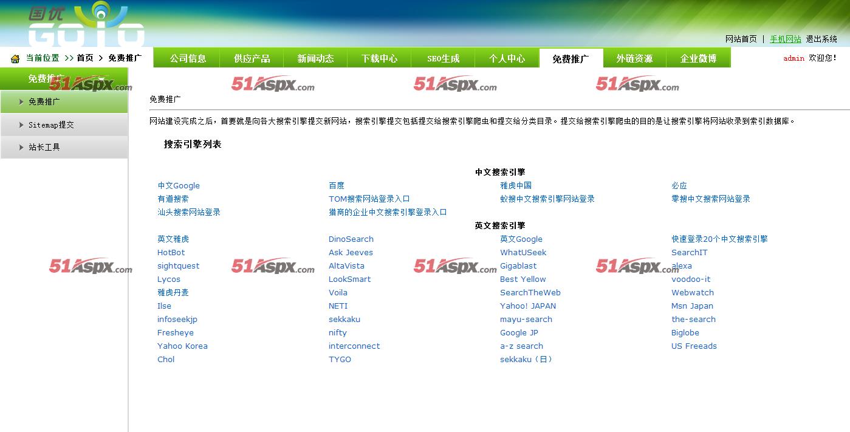Open the SearchIT link
Screen dimensions: 850x432
[690, 253]
